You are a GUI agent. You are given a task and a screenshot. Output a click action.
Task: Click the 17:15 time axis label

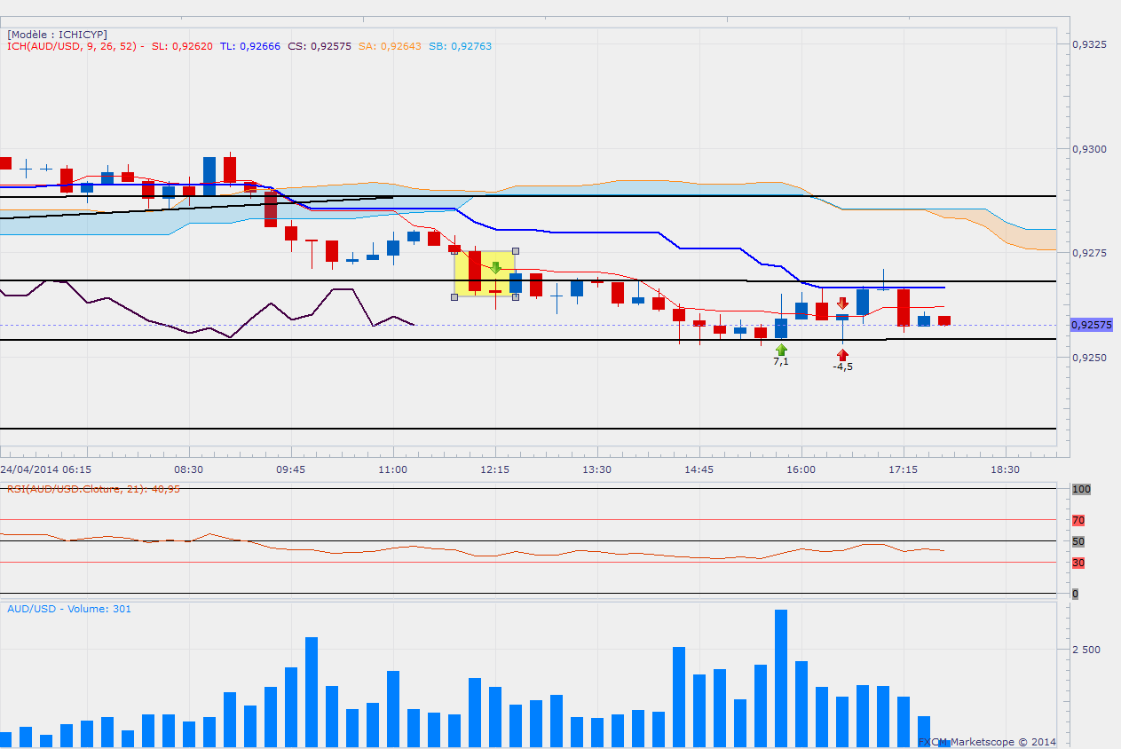[903, 469]
